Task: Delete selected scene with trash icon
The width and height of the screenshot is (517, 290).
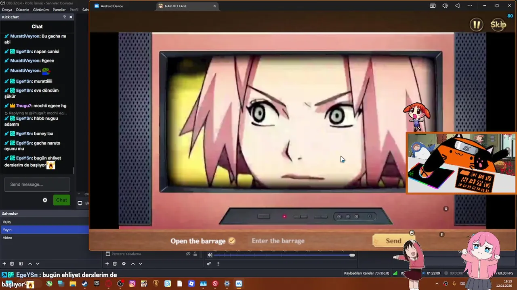Action: click(12, 264)
